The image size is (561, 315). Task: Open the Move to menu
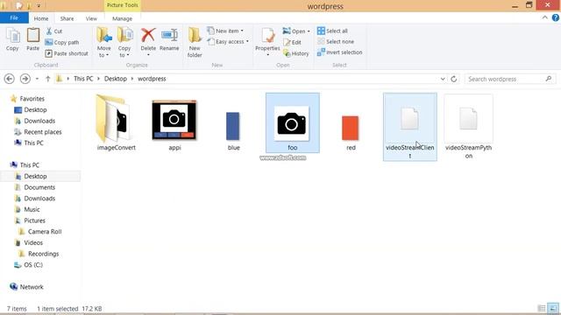[x=104, y=43]
